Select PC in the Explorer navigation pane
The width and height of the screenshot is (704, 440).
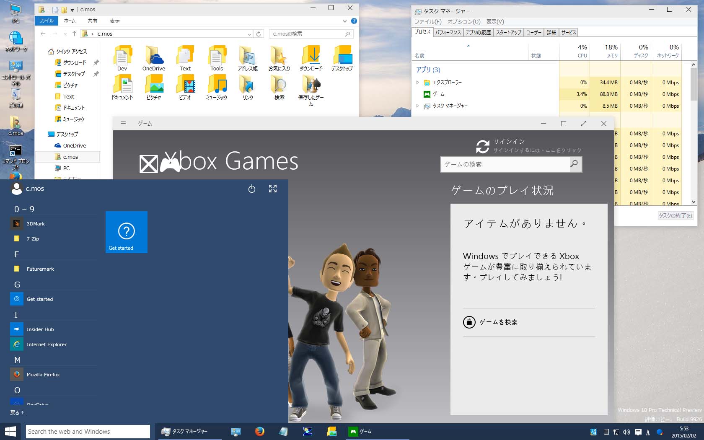[x=62, y=168]
